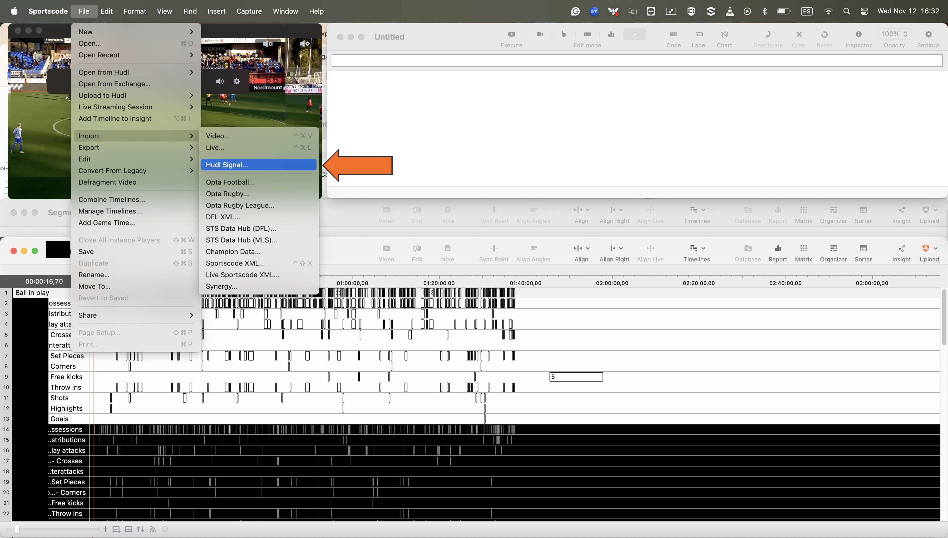Open Organizer in the front timeline window
This screenshot has width=948, height=538.
pos(833,253)
